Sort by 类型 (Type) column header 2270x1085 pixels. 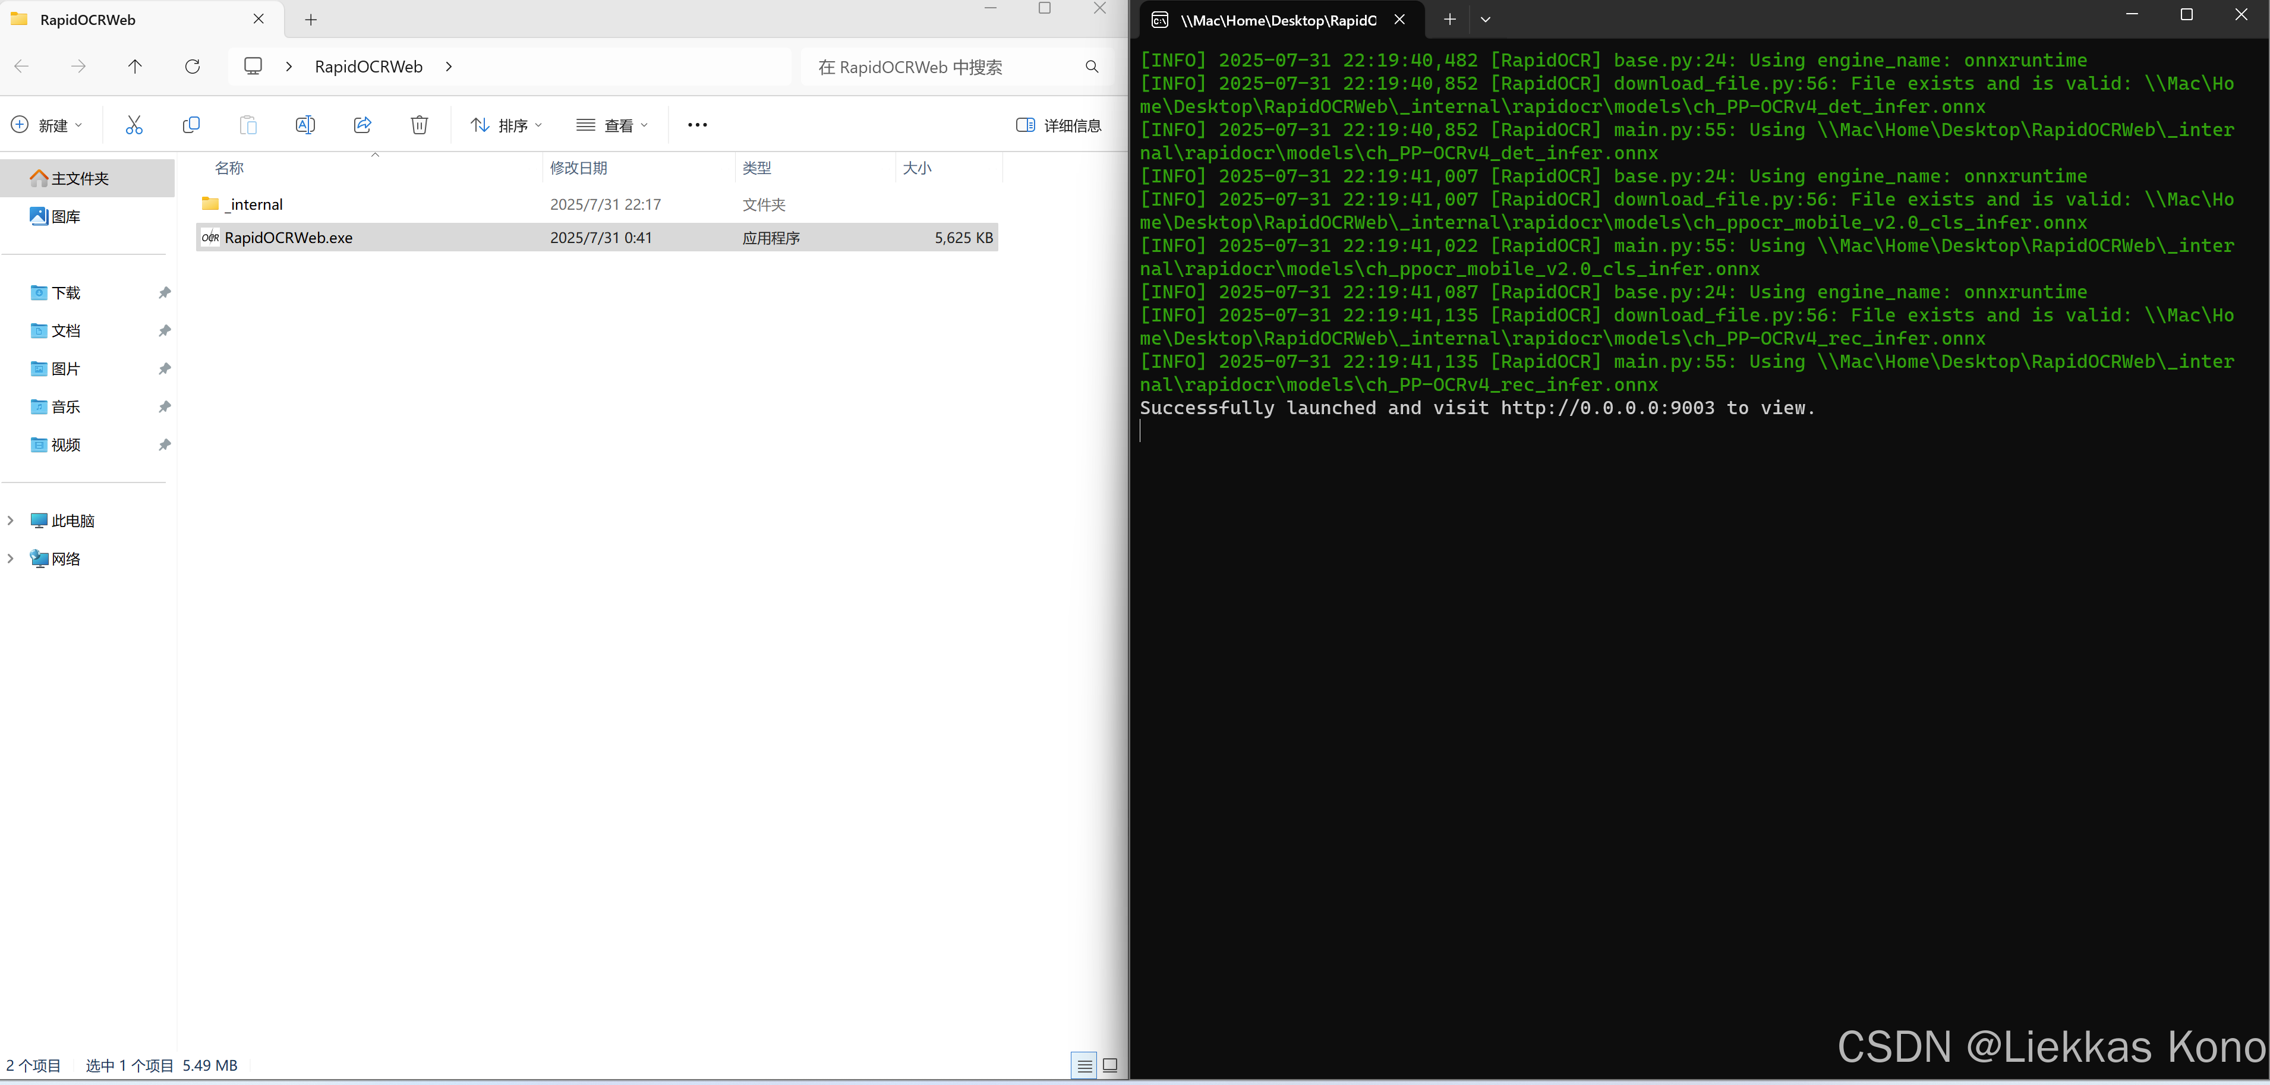point(757,168)
